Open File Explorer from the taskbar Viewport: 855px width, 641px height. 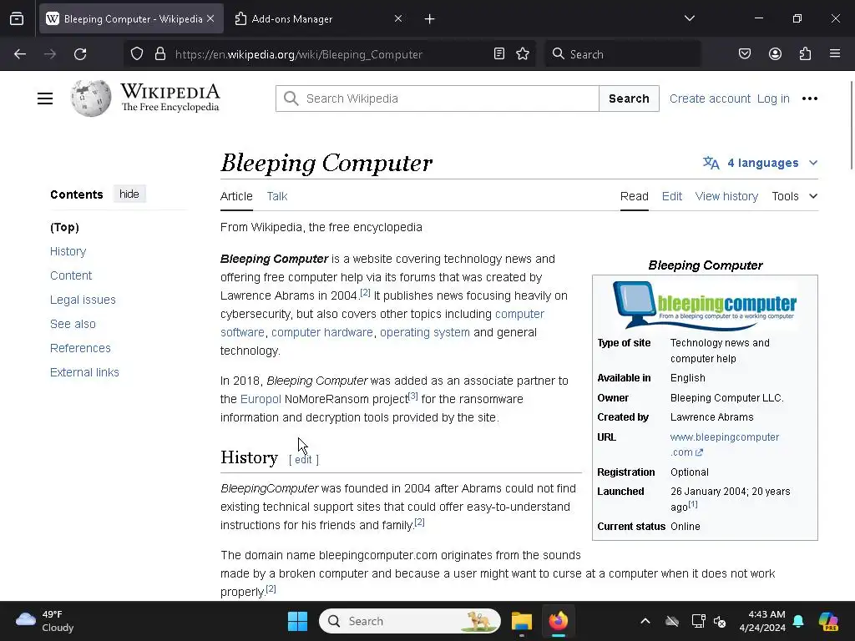pyautogui.click(x=521, y=621)
